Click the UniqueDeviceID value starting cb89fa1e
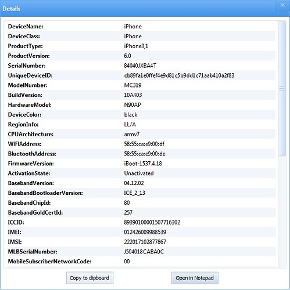The height and width of the screenshot is (290, 290). (179, 75)
